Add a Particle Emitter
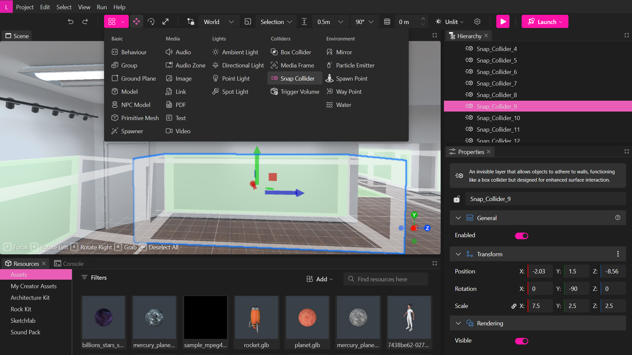The width and height of the screenshot is (632, 355). (350, 65)
